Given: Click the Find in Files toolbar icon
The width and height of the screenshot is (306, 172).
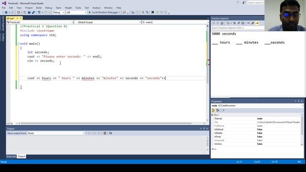Looking at the screenshot, I should click(124, 12).
